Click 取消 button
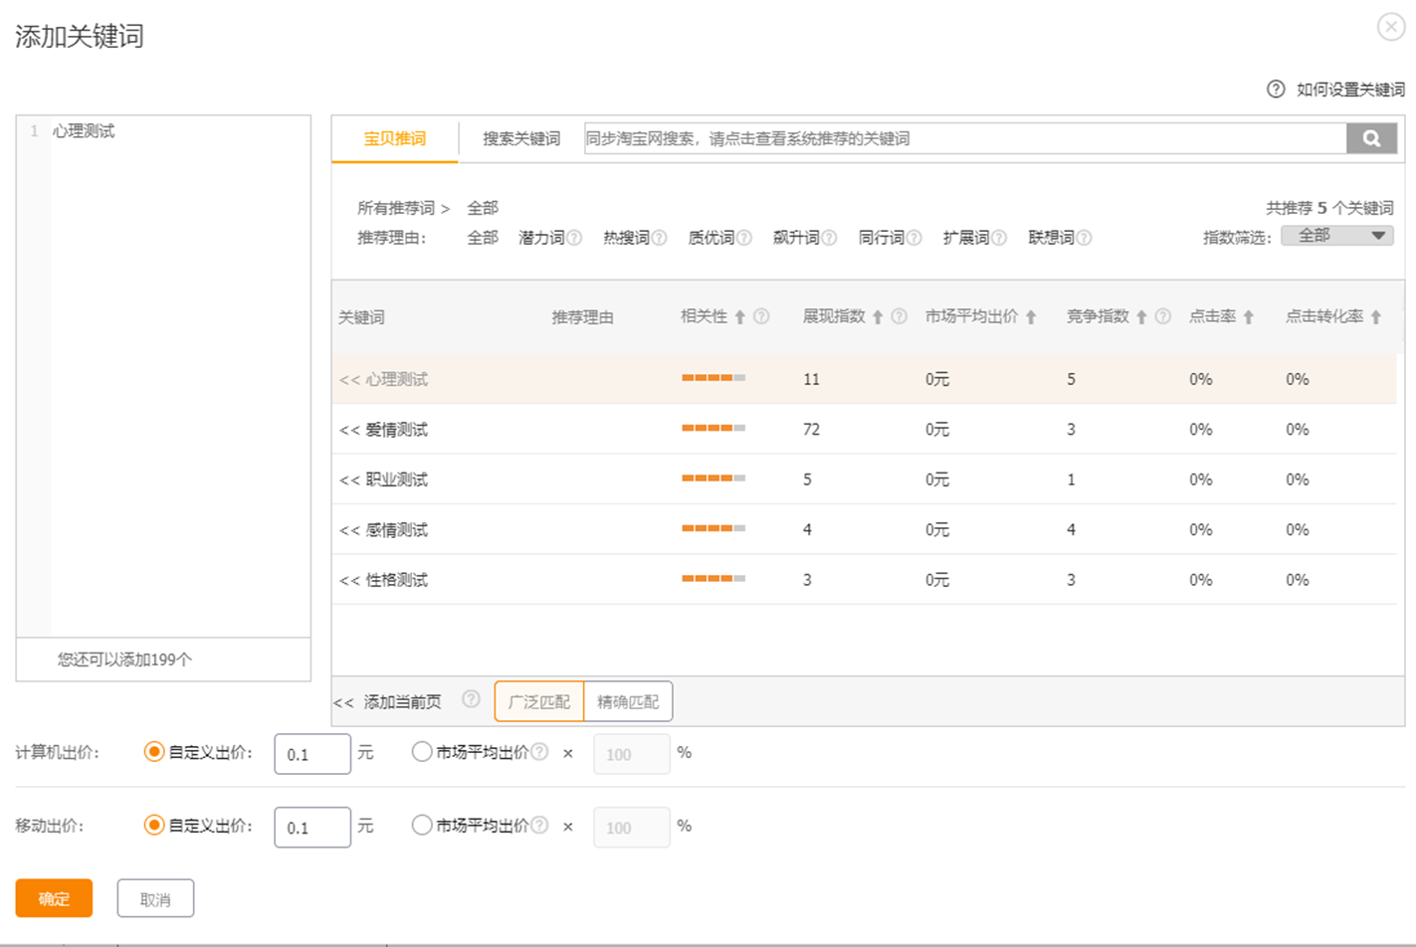The height and width of the screenshot is (947, 1416). pos(155,898)
